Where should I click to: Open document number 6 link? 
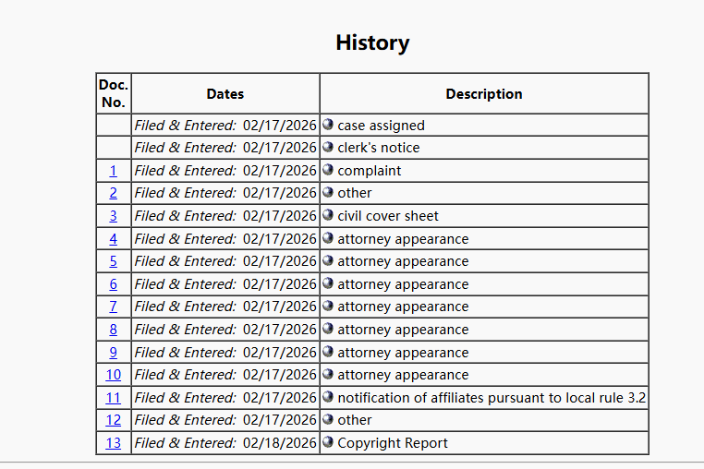click(x=114, y=284)
